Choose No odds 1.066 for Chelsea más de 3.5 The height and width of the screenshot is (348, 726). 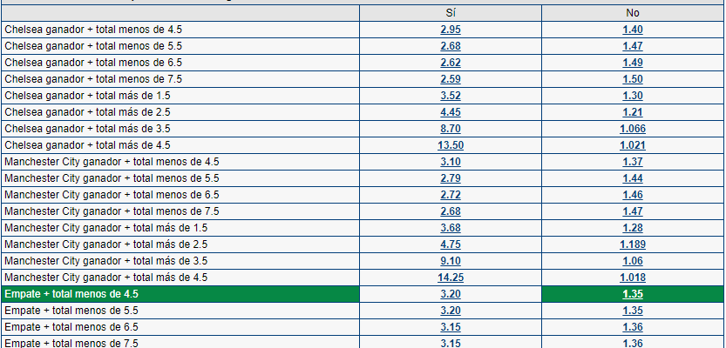point(633,129)
